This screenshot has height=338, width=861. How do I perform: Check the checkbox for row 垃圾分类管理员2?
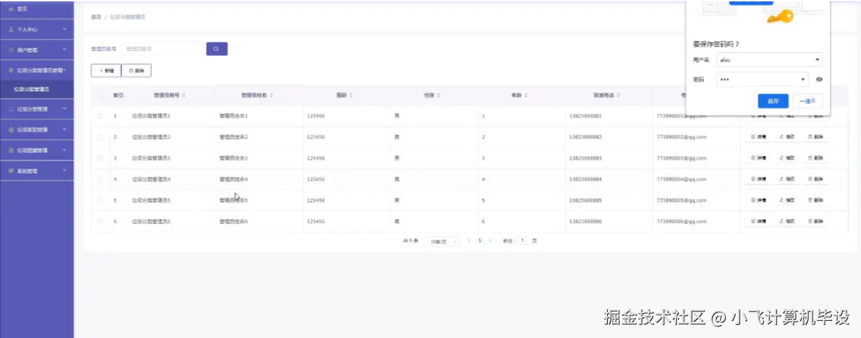click(100, 137)
